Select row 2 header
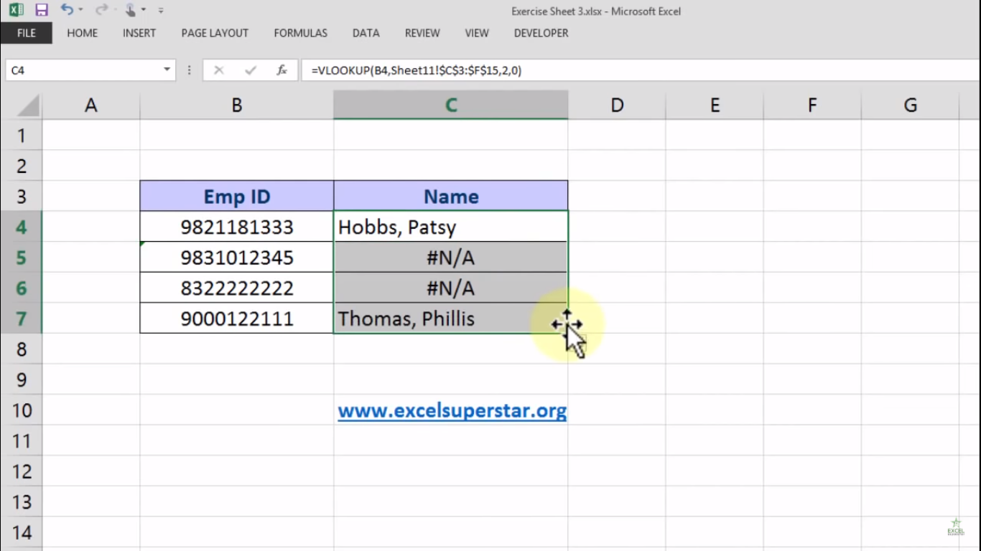Viewport: 981px width, 551px height. point(22,166)
